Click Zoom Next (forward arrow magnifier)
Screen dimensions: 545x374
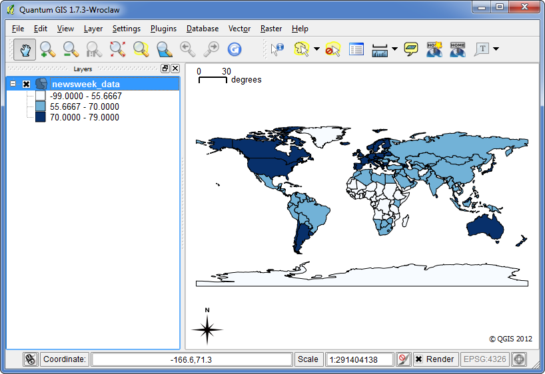pos(211,49)
